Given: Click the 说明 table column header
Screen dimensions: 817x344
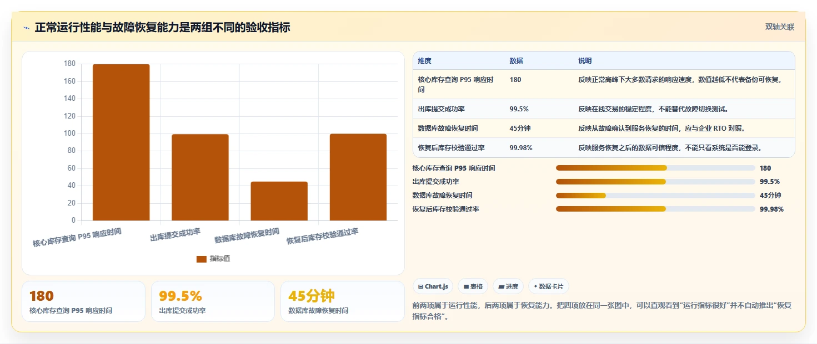Looking at the screenshot, I should click(585, 61).
